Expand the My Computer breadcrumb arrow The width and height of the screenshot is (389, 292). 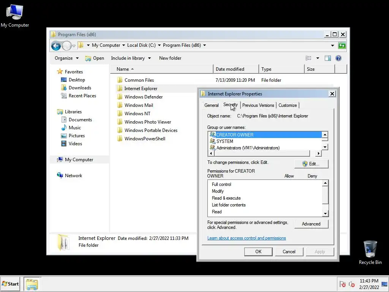point(123,45)
